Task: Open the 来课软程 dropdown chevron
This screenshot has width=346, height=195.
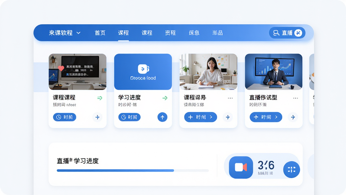Action: coord(78,33)
